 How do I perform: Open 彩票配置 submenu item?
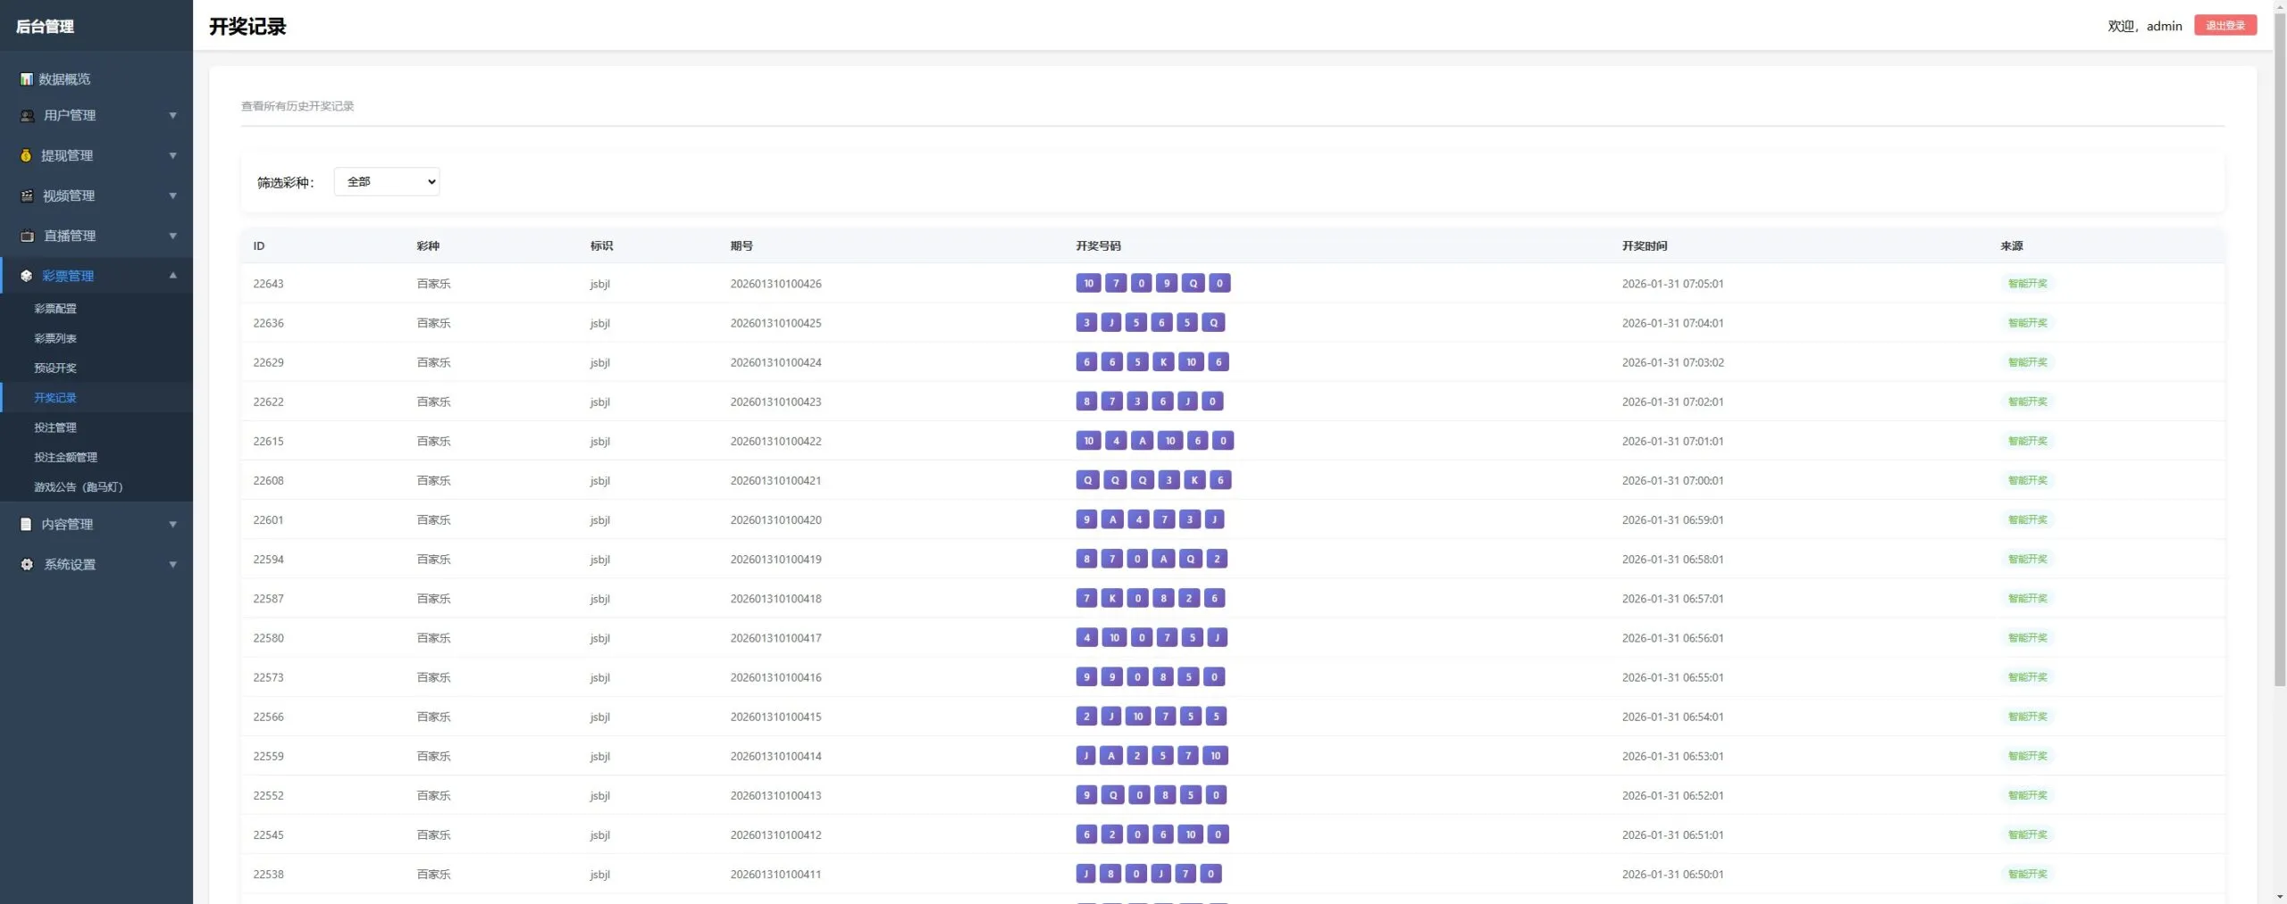[x=55, y=309]
